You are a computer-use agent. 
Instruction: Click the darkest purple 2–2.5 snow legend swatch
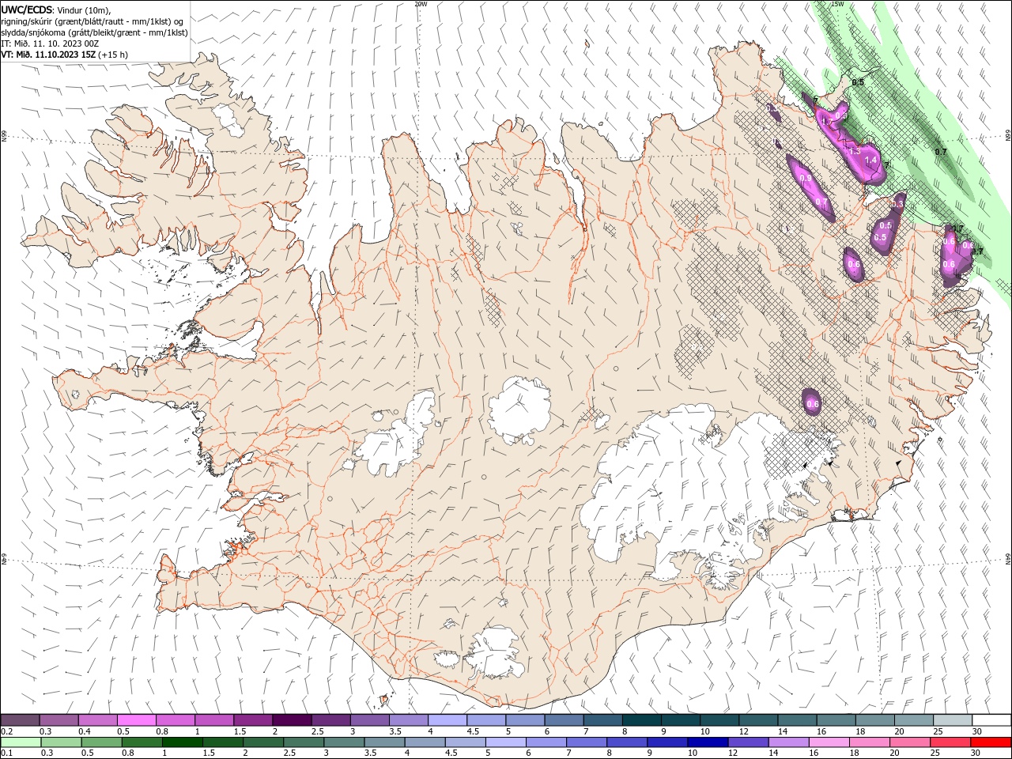pos(291,720)
